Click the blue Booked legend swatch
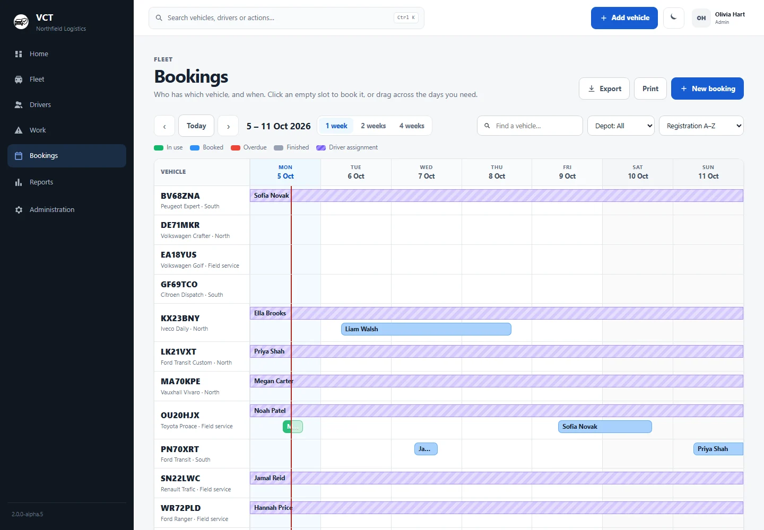Image resolution: width=764 pixels, height=530 pixels. (x=195, y=148)
